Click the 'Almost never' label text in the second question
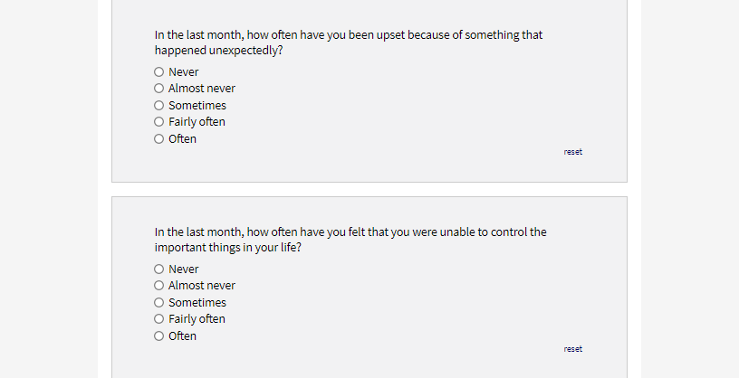 coord(202,286)
